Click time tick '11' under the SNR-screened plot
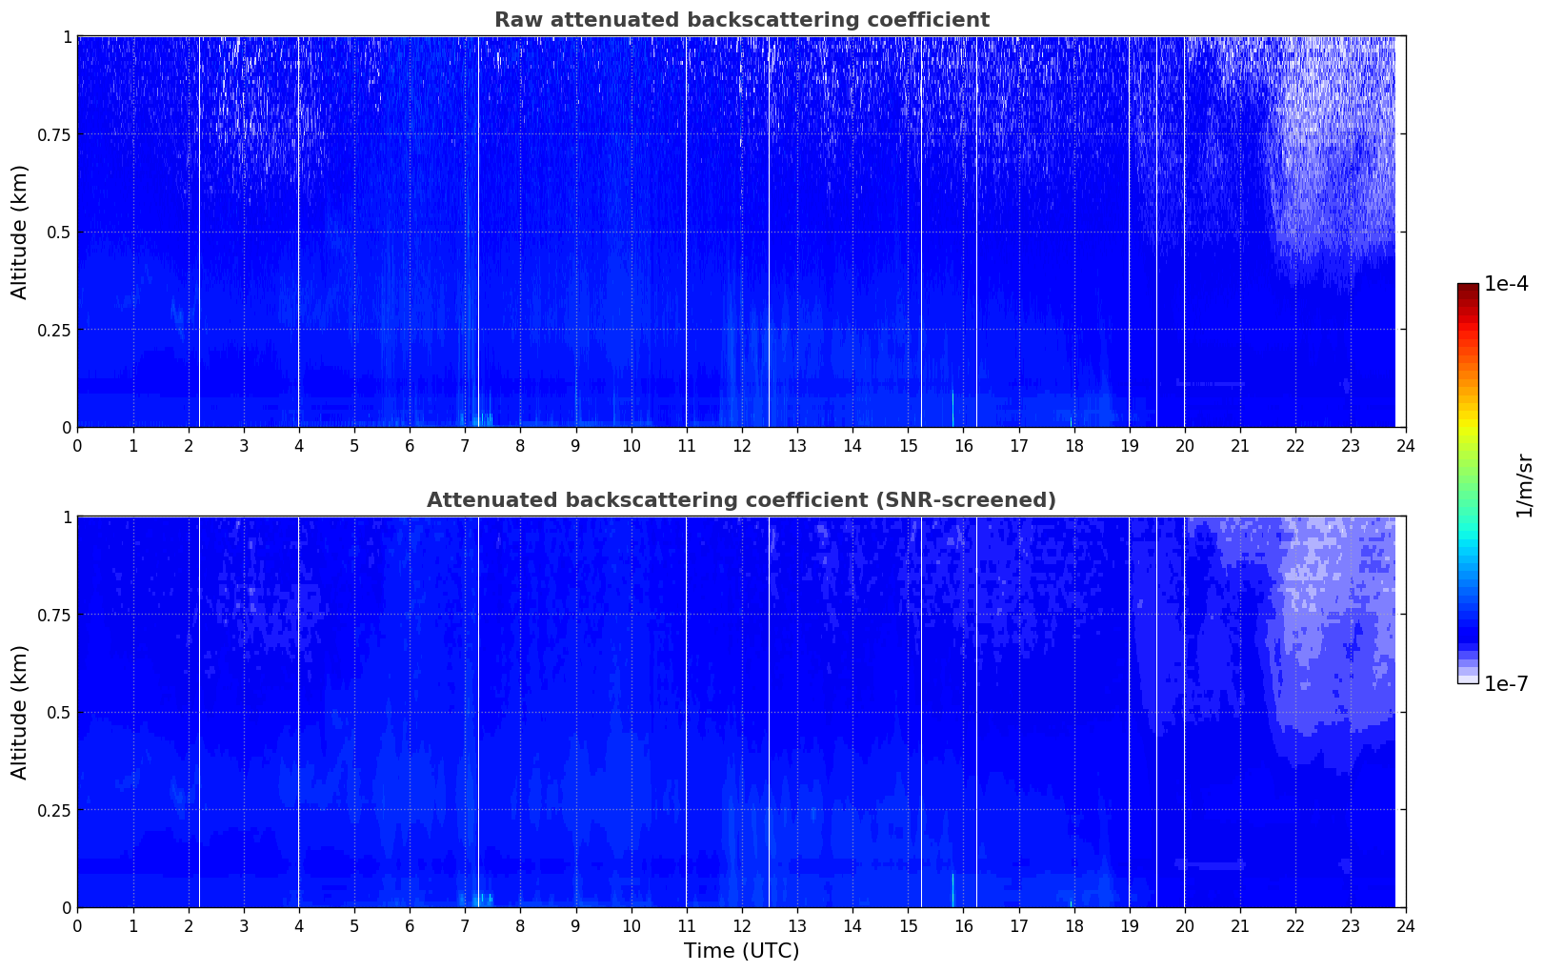This screenshot has width=1544, height=972. (687, 925)
